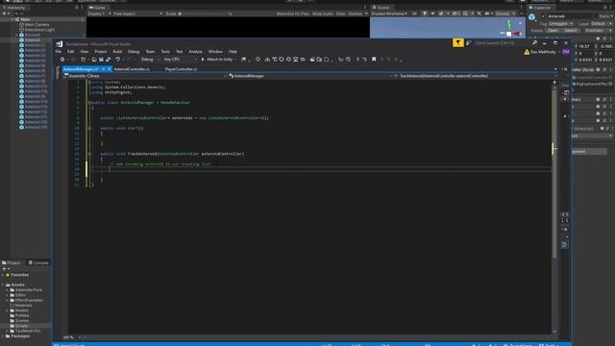Switch to the PlayerController.cs tab
The height and width of the screenshot is (346, 615).
[181, 69]
